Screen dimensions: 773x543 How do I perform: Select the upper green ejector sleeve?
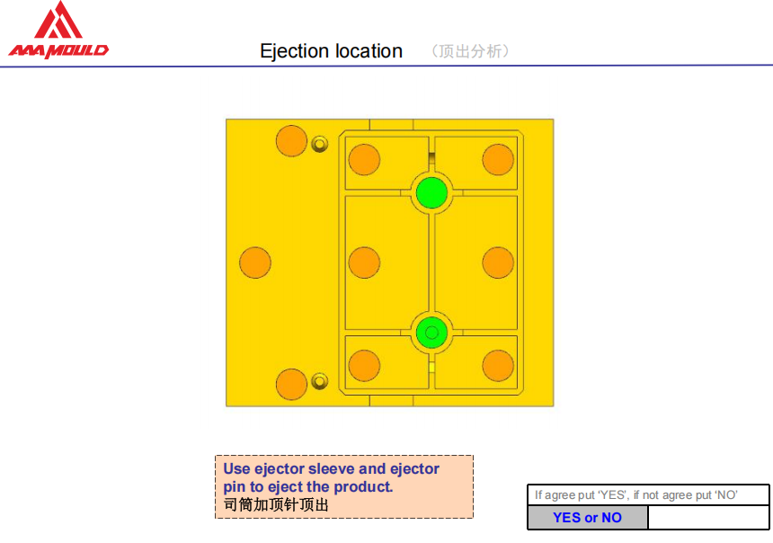pos(431,191)
